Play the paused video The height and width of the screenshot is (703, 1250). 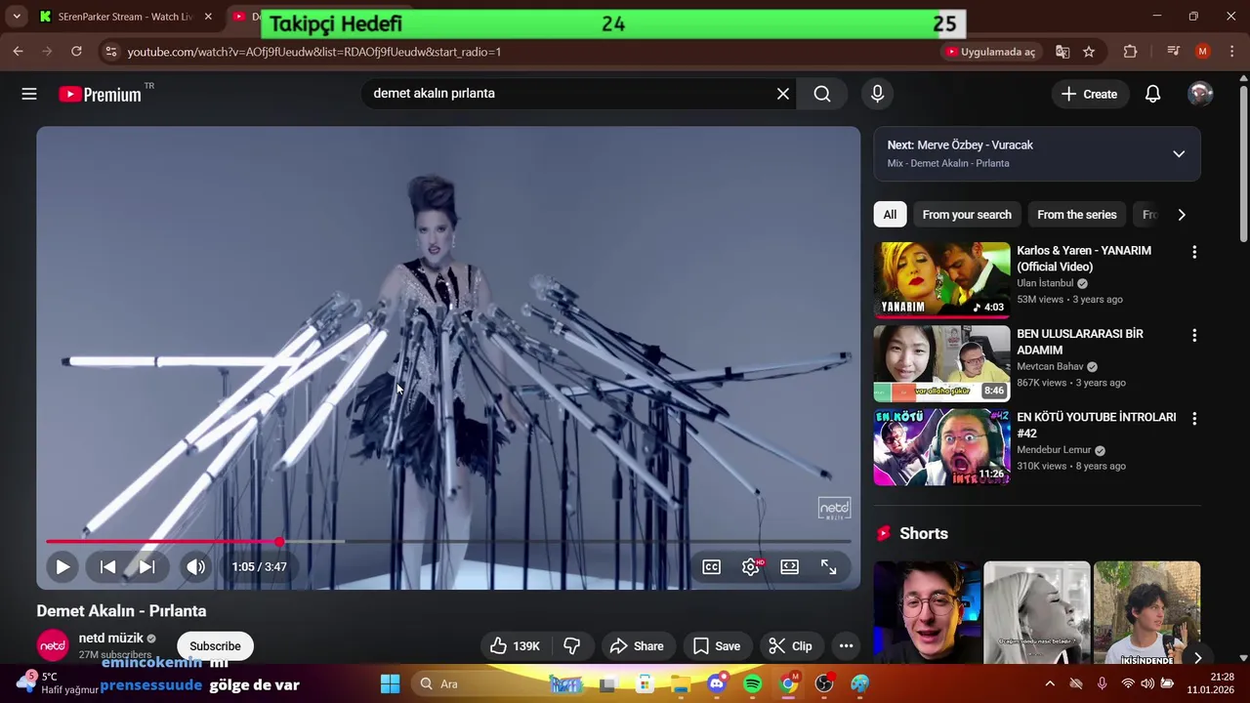click(x=62, y=566)
